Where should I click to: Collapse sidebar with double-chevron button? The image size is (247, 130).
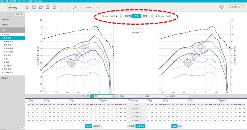click(x=22, y=128)
